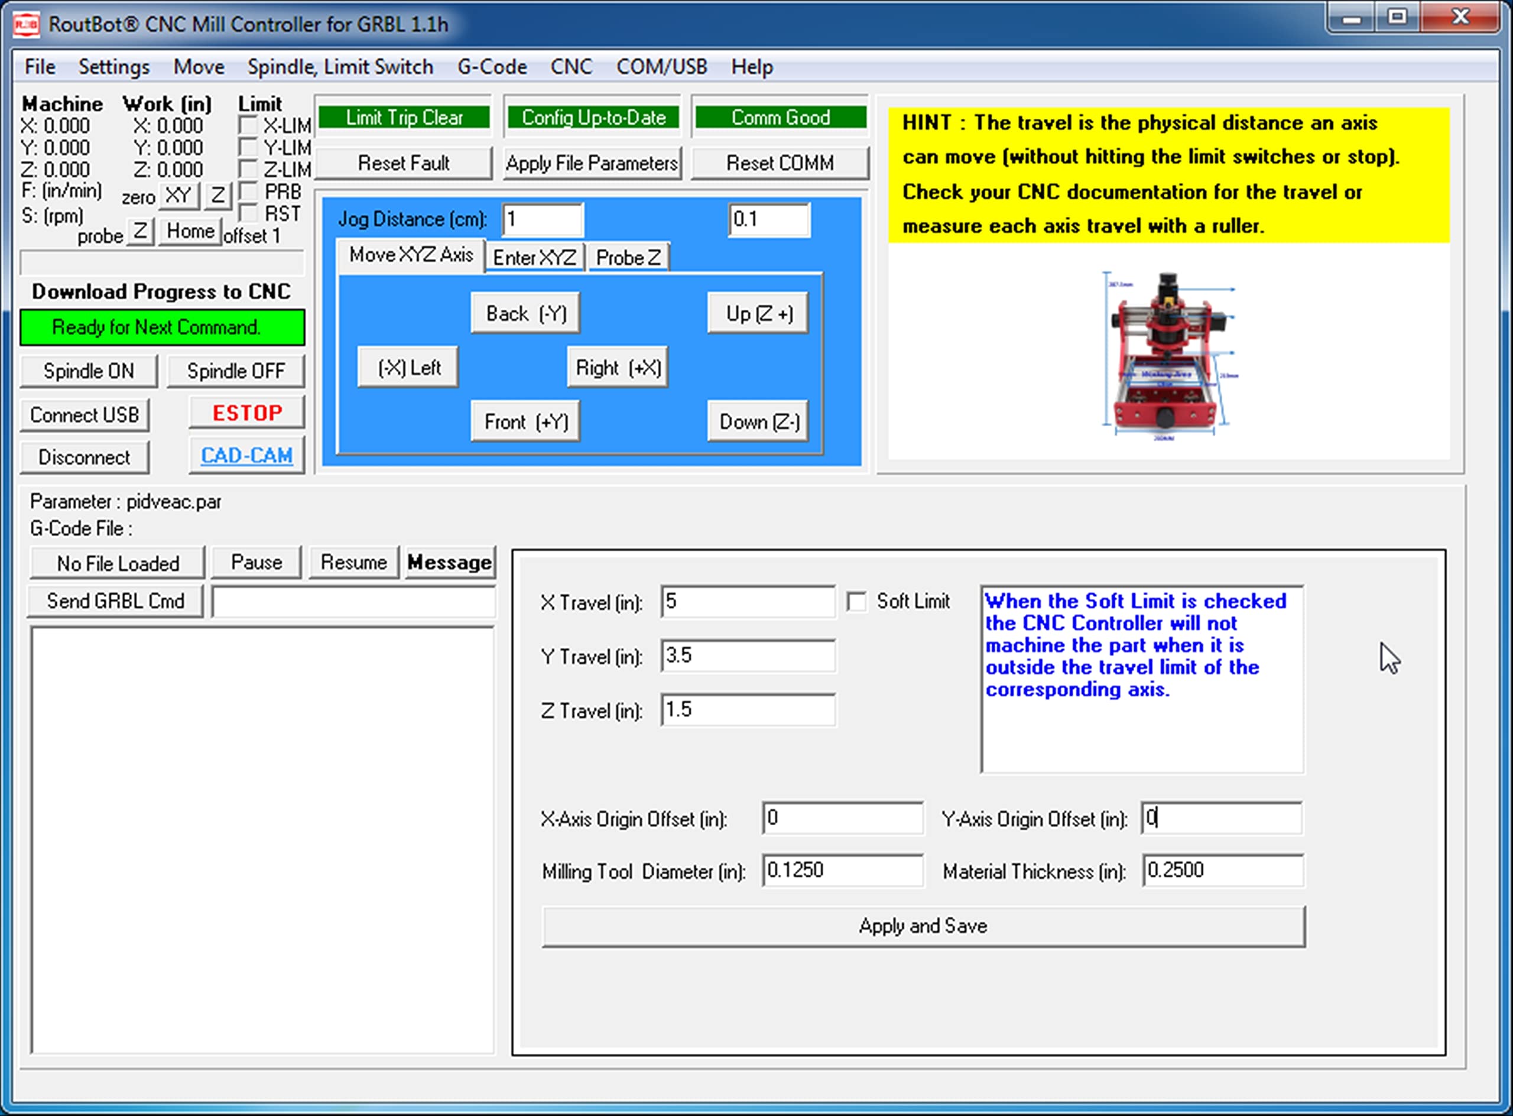The image size is (1513, 1116).
Task: Click the Connect USB button
Action: click(x=85, y=415)
